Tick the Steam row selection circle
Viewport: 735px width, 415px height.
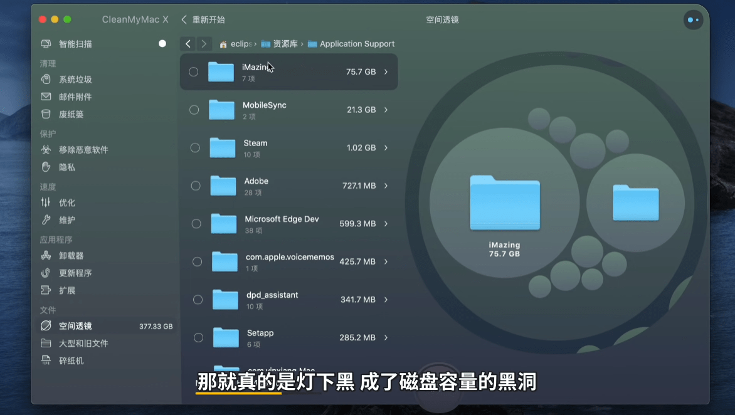195,147
